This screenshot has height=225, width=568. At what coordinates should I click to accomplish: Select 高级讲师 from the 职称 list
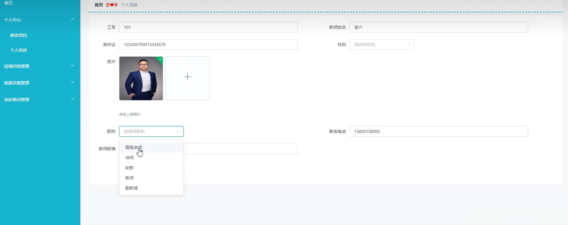(151, 147)
